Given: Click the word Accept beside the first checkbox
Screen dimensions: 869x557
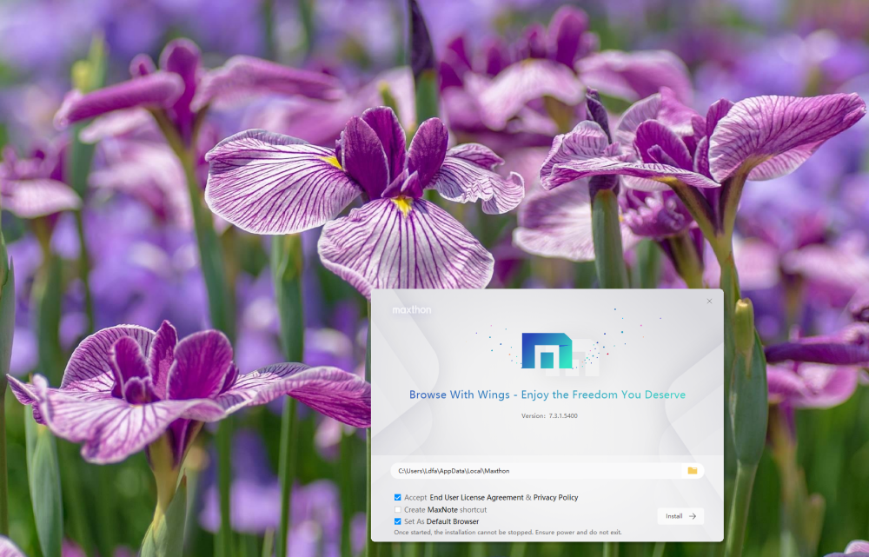Looking at the screenshot, I should click(415, 498).
